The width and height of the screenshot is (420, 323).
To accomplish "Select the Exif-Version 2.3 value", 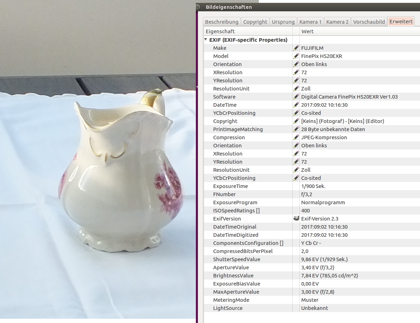I will [320, 218].
